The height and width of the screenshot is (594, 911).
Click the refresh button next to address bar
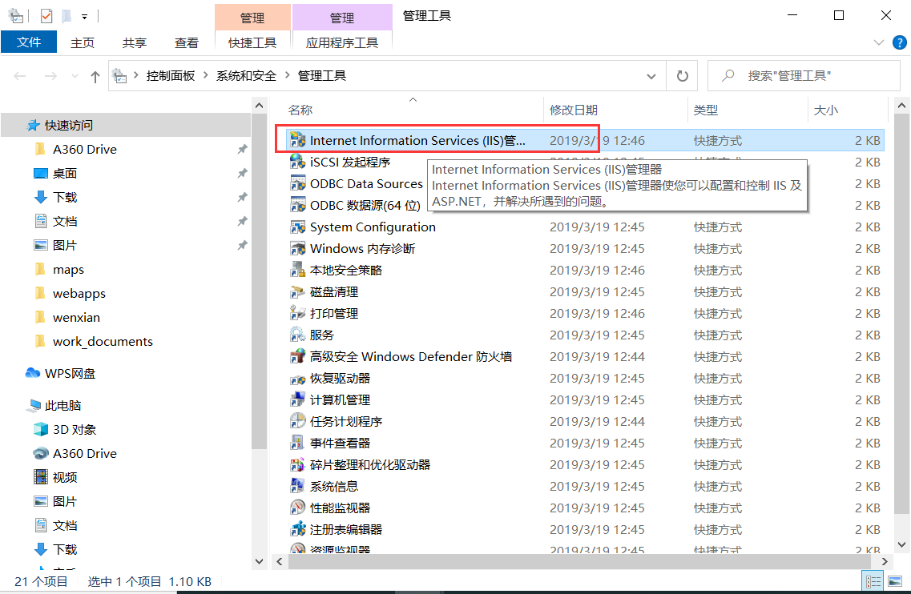coord(682,74)
